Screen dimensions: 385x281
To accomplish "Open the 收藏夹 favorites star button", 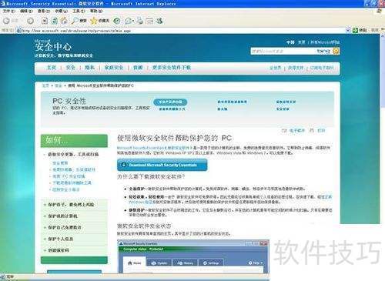I will tap(100, 21).
